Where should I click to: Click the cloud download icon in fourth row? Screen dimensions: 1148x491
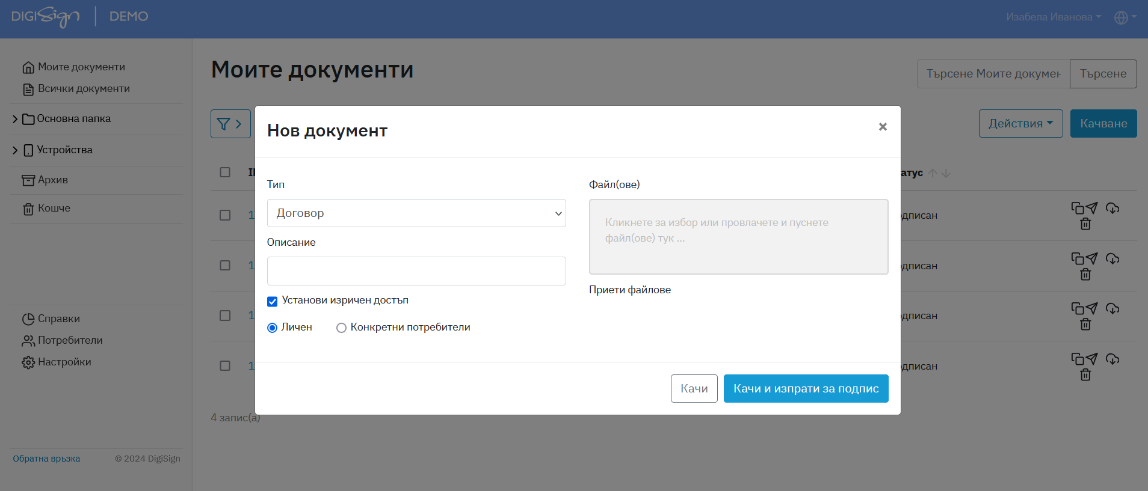pos(1113,359)
